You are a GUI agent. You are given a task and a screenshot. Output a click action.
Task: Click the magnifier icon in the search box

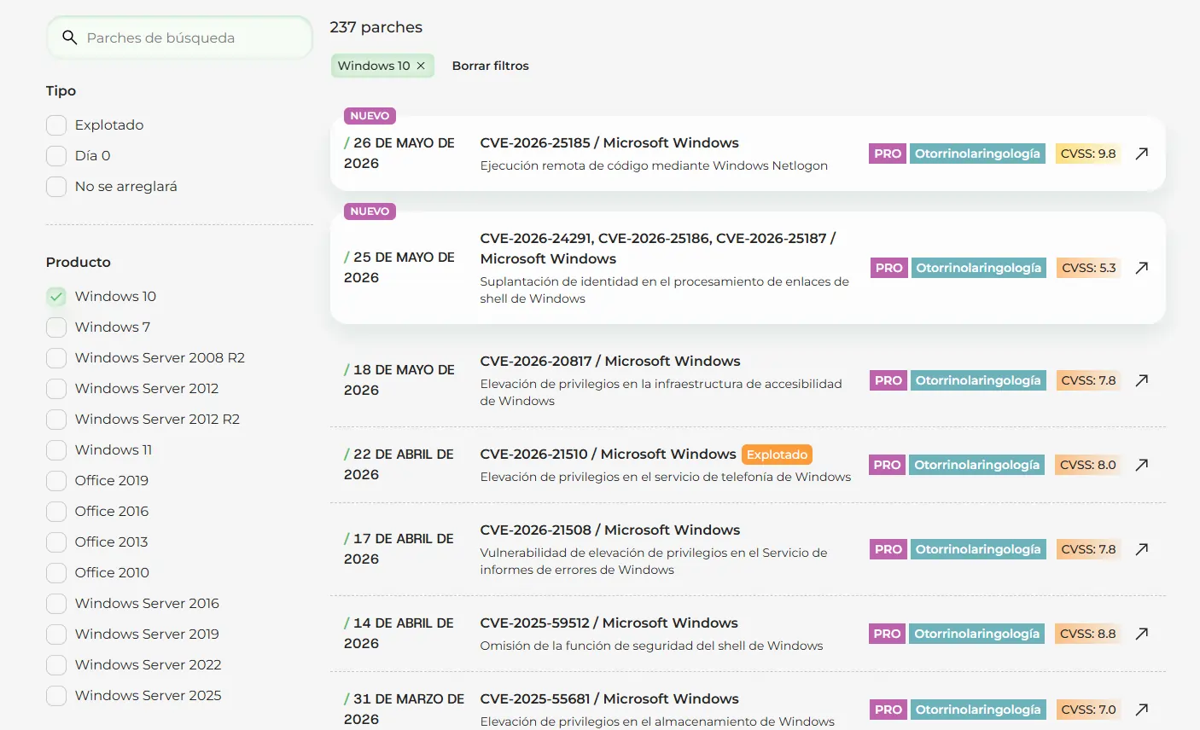click(x=70, y=38)
